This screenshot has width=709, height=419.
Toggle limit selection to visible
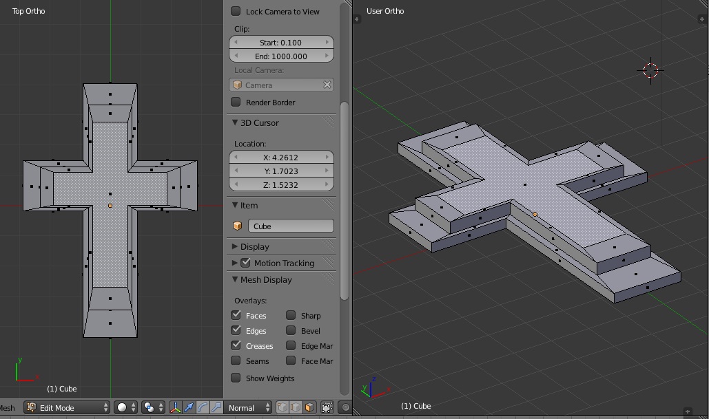[x=327, y=407]
